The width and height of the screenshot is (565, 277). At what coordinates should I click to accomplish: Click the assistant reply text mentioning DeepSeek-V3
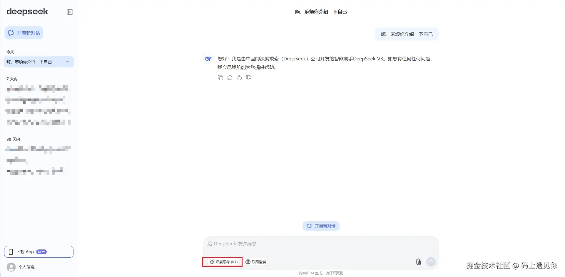coord(325,63)
